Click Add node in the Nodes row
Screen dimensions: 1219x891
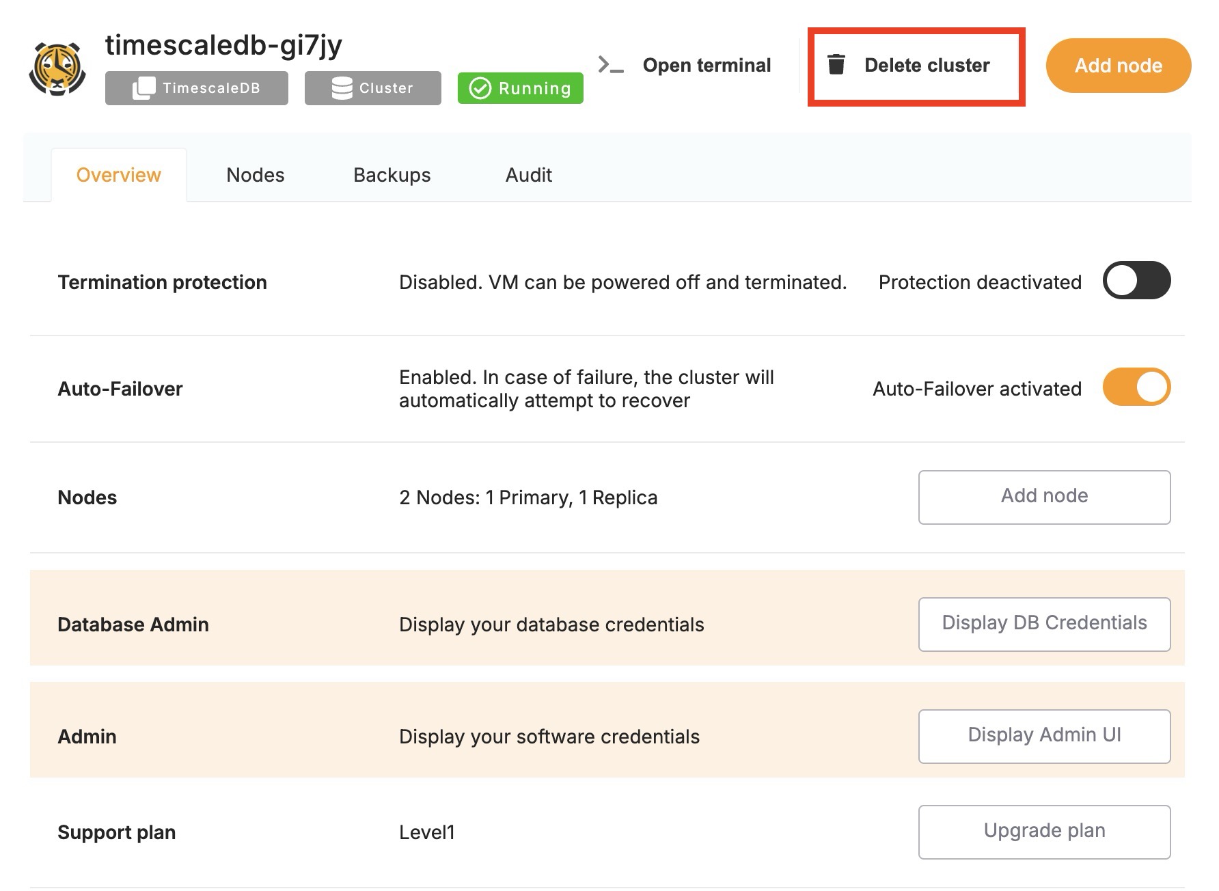coord(1044,497)
